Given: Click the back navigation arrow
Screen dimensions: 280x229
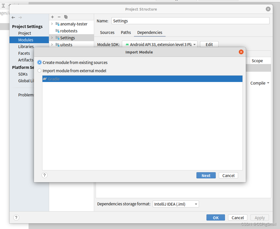Looking at the screenshot, I should point(13,17).
